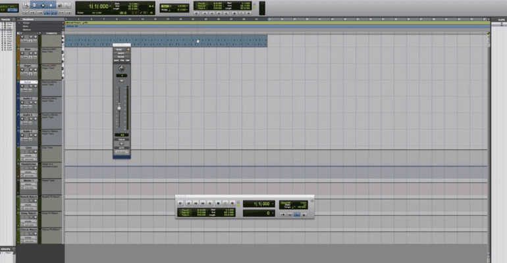
Task: Click Record in the floating Transport window
Action: [232, 203]
